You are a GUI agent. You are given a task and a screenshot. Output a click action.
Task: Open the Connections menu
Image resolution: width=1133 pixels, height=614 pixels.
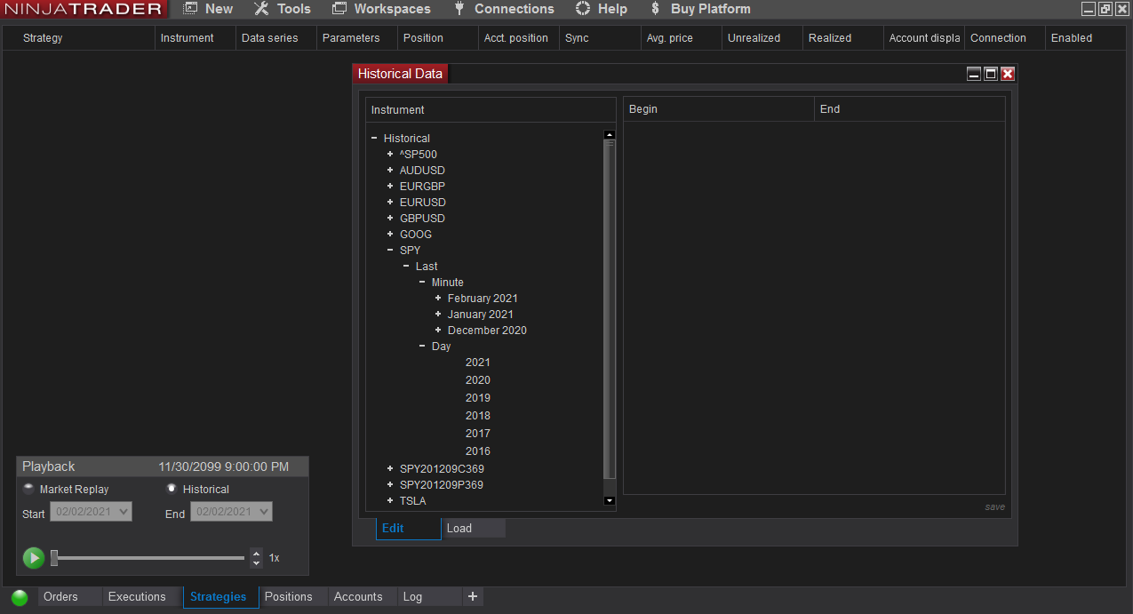(x=504, y=9)
